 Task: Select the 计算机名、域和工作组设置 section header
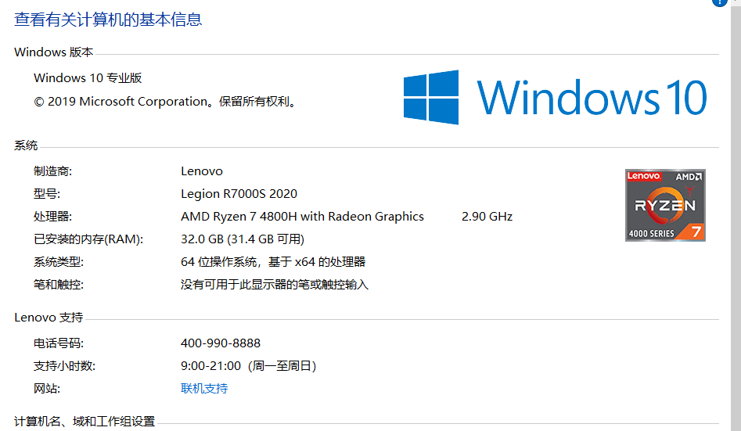[85, 422]
